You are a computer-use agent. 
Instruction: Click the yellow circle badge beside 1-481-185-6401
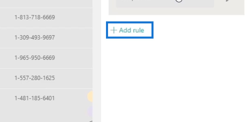click(x=90, y=96)
